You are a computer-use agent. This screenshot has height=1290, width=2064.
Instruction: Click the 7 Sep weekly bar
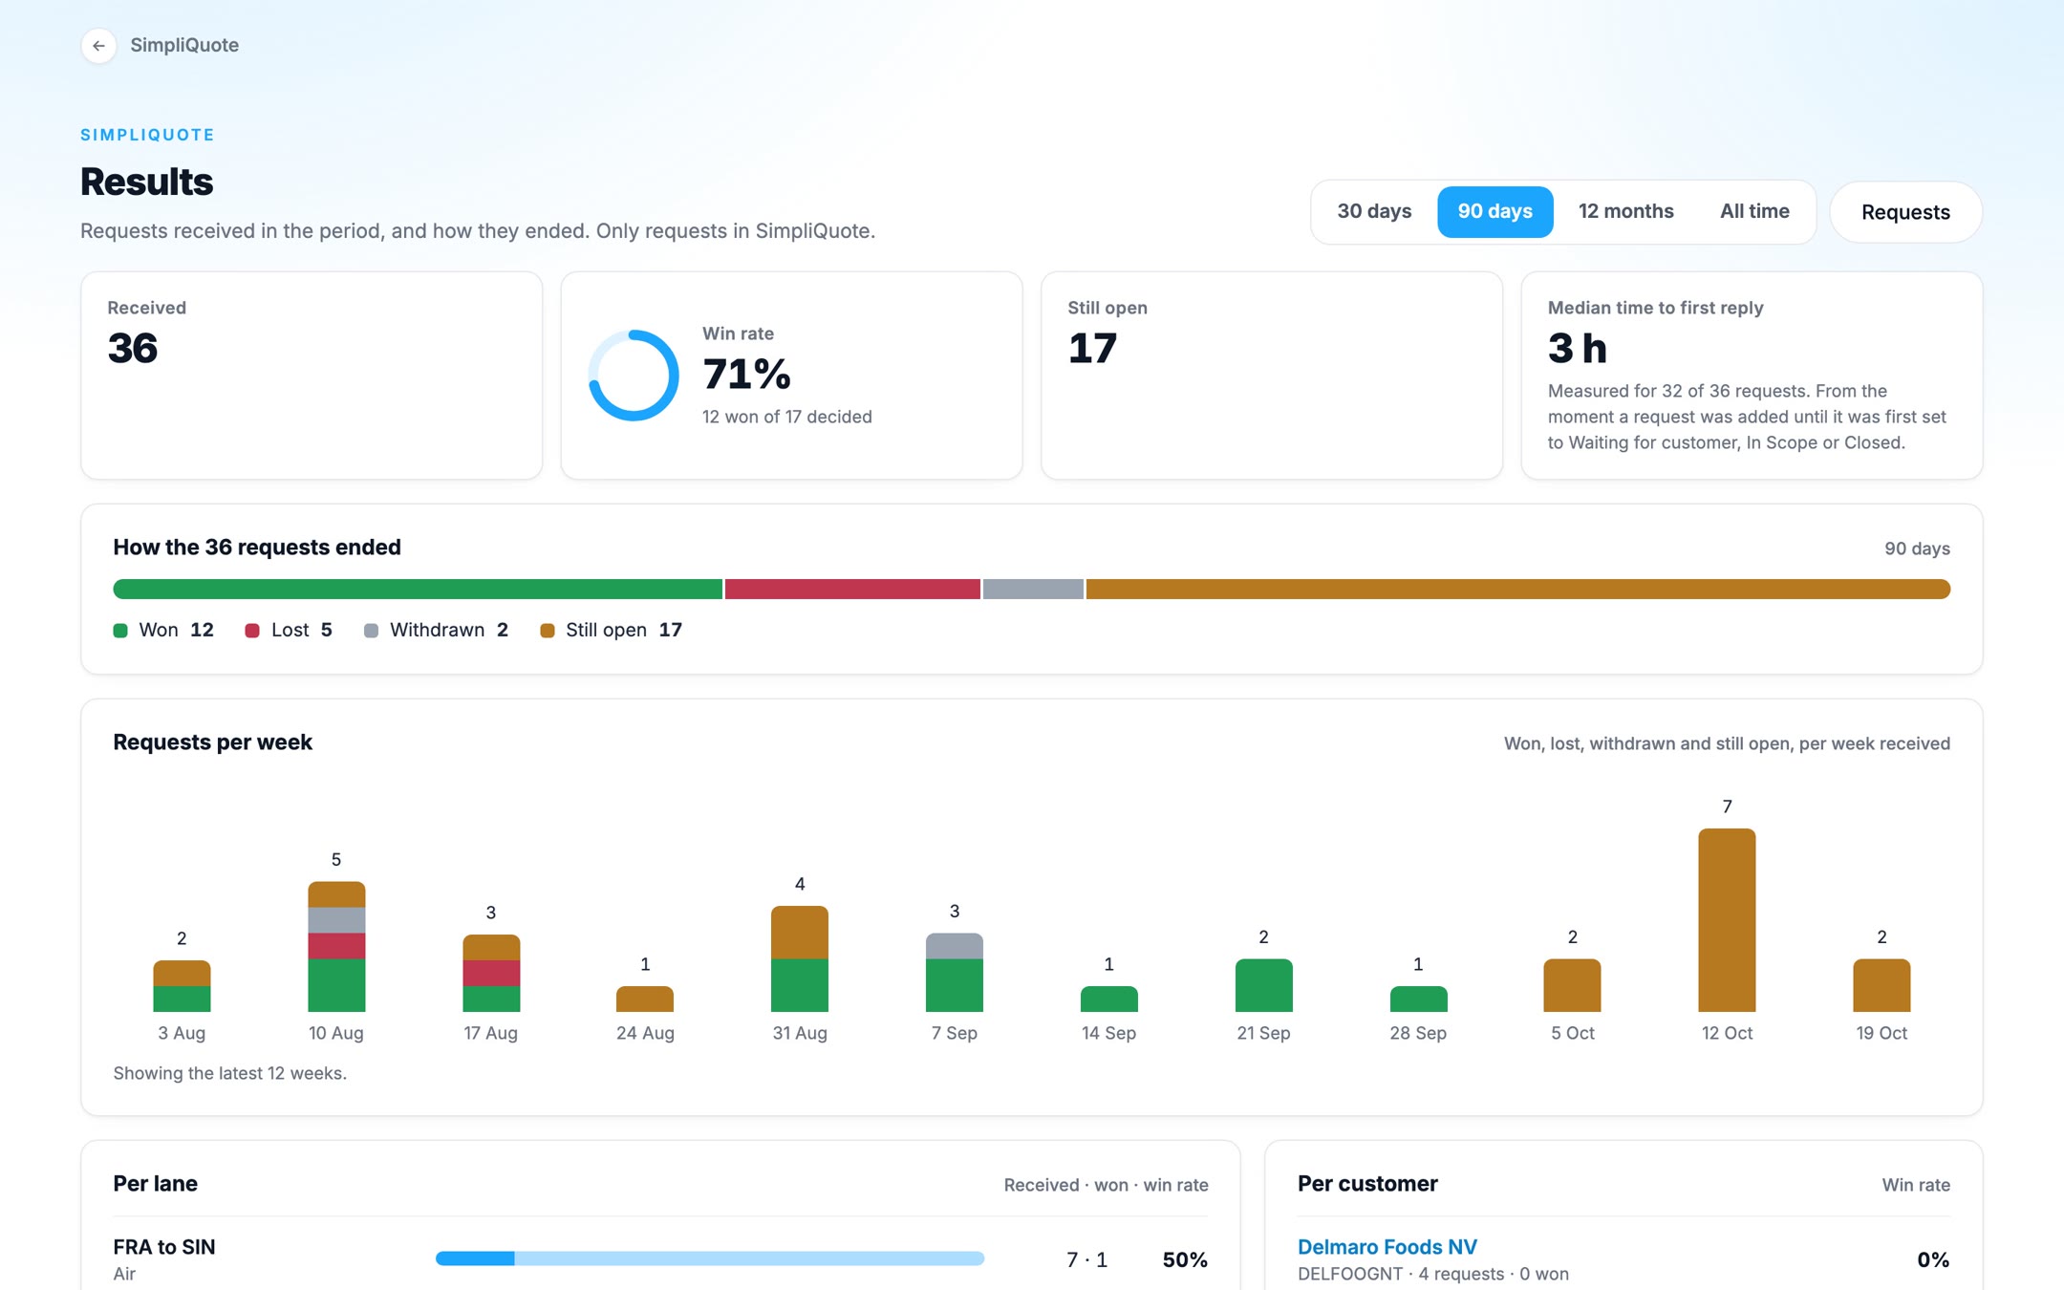coord(955,973)
